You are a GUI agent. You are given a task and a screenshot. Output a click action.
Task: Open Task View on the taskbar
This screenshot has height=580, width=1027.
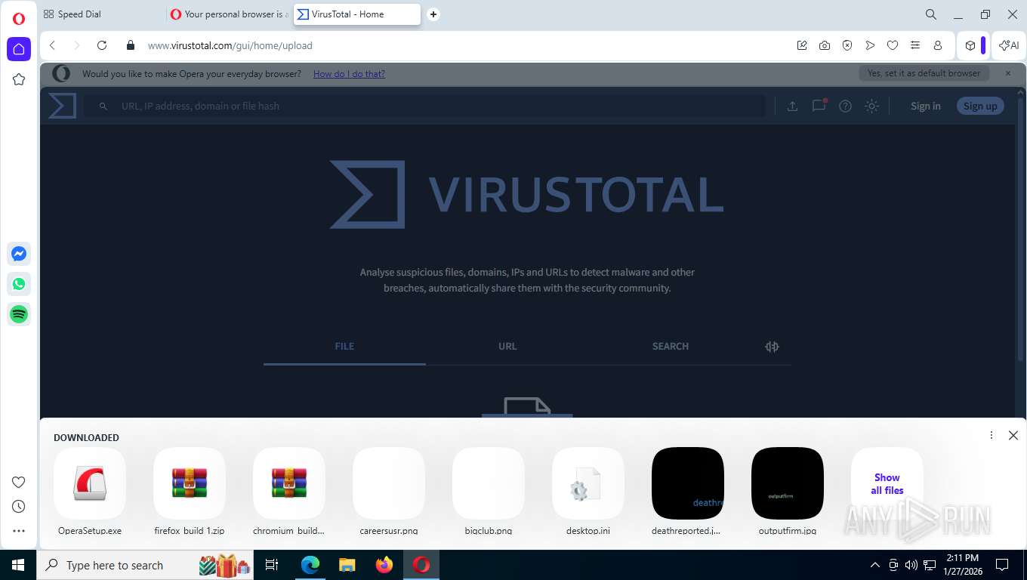point(272,565)
